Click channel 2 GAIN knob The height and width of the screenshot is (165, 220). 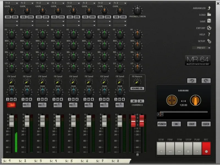point(27,10)
